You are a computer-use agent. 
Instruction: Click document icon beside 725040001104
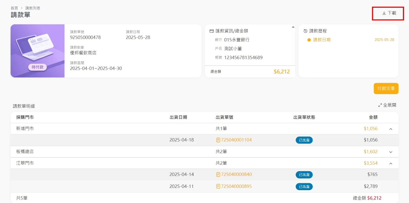click(x=218, y=140)
